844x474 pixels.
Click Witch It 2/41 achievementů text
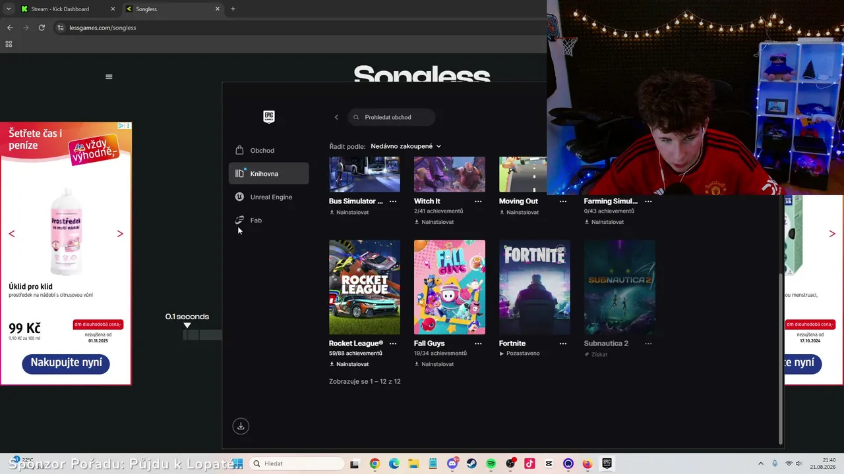[438, 211]
